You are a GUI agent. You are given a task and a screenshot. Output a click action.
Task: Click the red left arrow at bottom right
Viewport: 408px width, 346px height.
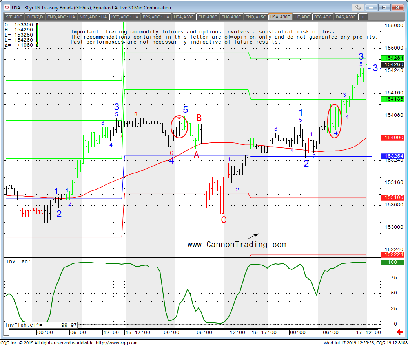point(400,332)
